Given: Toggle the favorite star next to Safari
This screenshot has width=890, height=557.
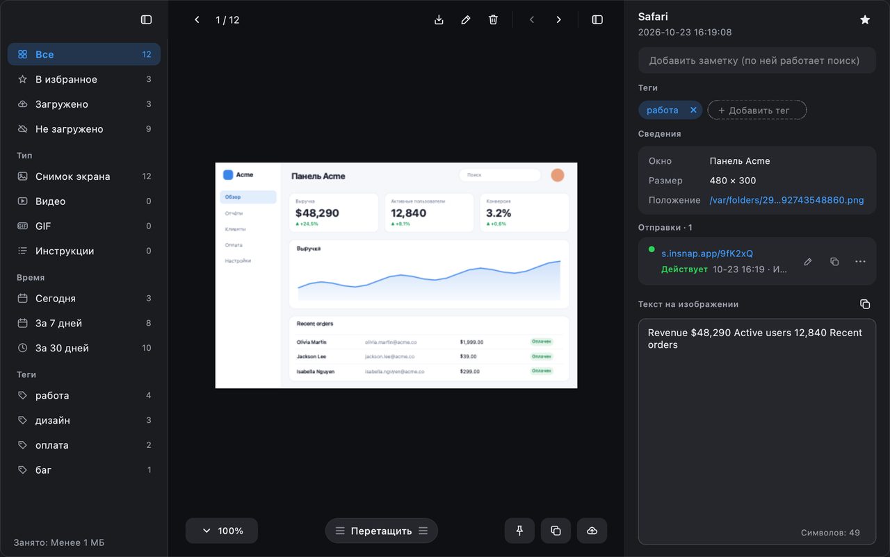Looking at the screenshot, I should tap(865, 19).
